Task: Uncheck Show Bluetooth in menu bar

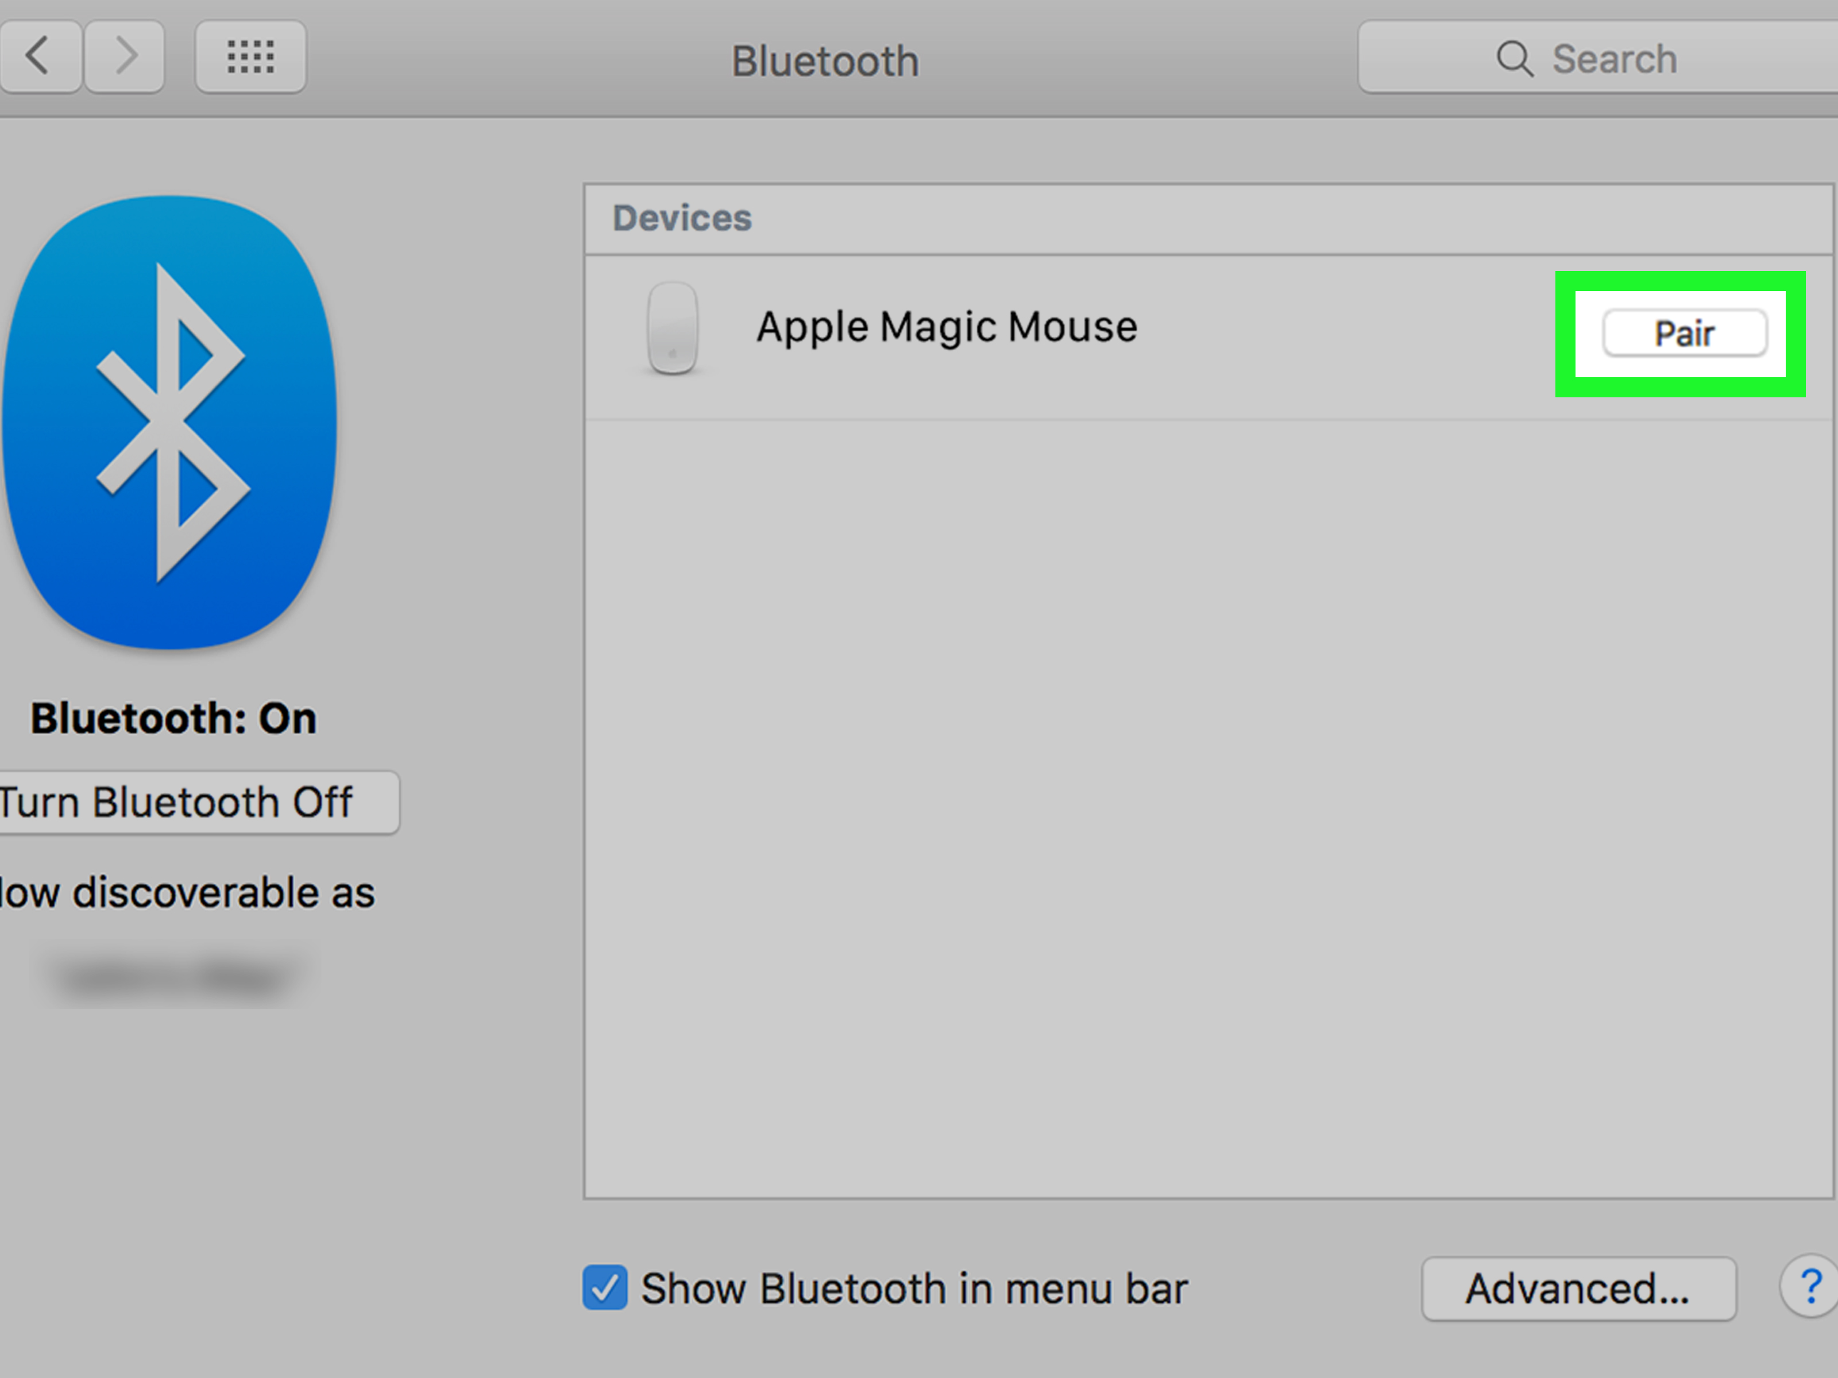Action: pyautogui.click(x=605, y=1288)
